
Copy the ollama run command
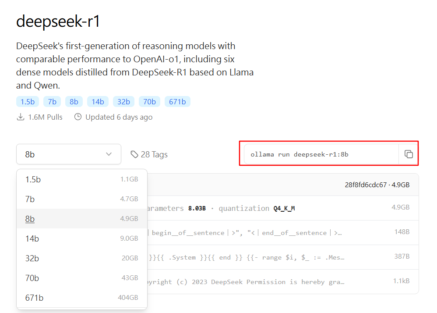point(408,154)
